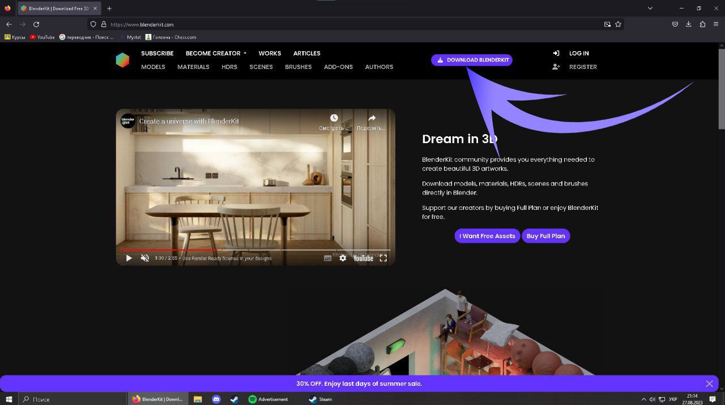Click the taskbar search box
This screenshot has height=405, width=725.
(x=72, y=399)
